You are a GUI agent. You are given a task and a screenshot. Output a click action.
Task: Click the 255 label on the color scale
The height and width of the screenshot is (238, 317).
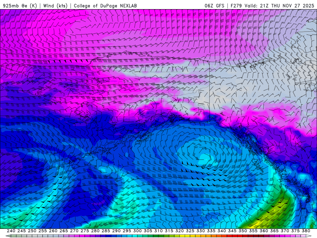point(43,231)
